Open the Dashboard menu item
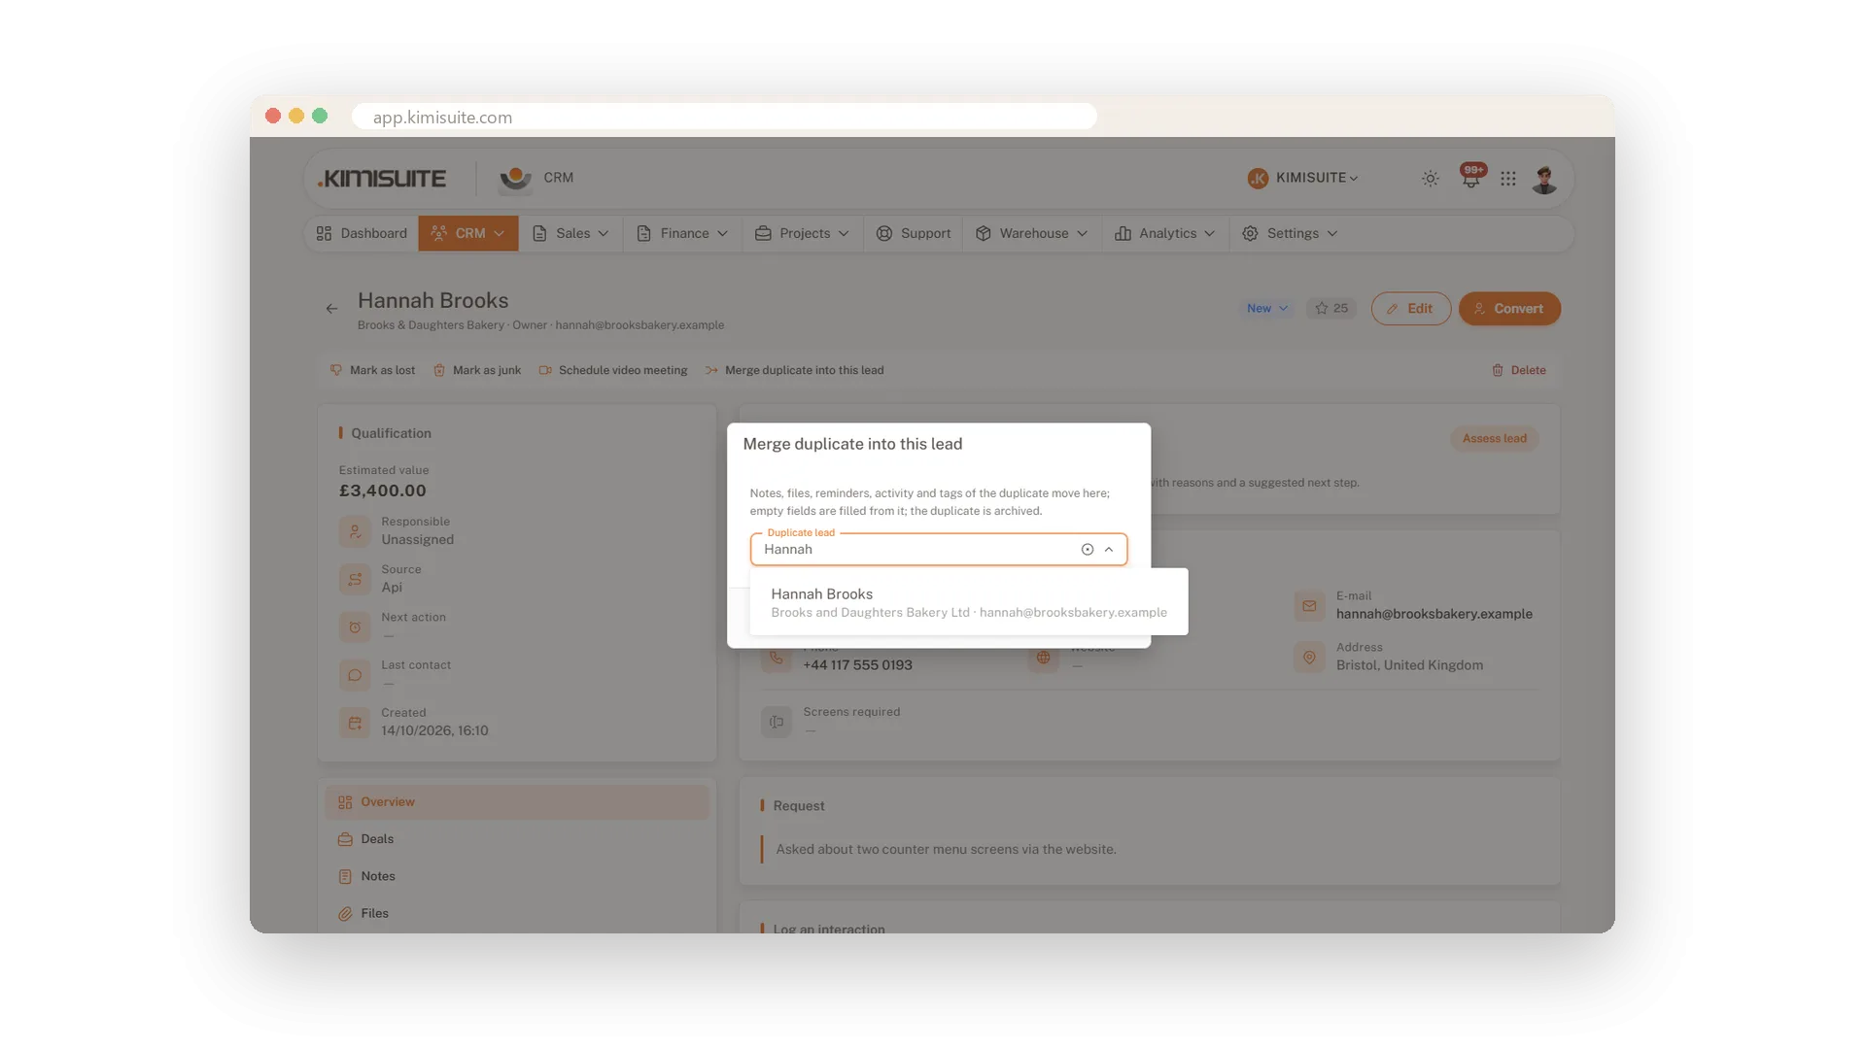1866x1049 pixels. [362, 233]
